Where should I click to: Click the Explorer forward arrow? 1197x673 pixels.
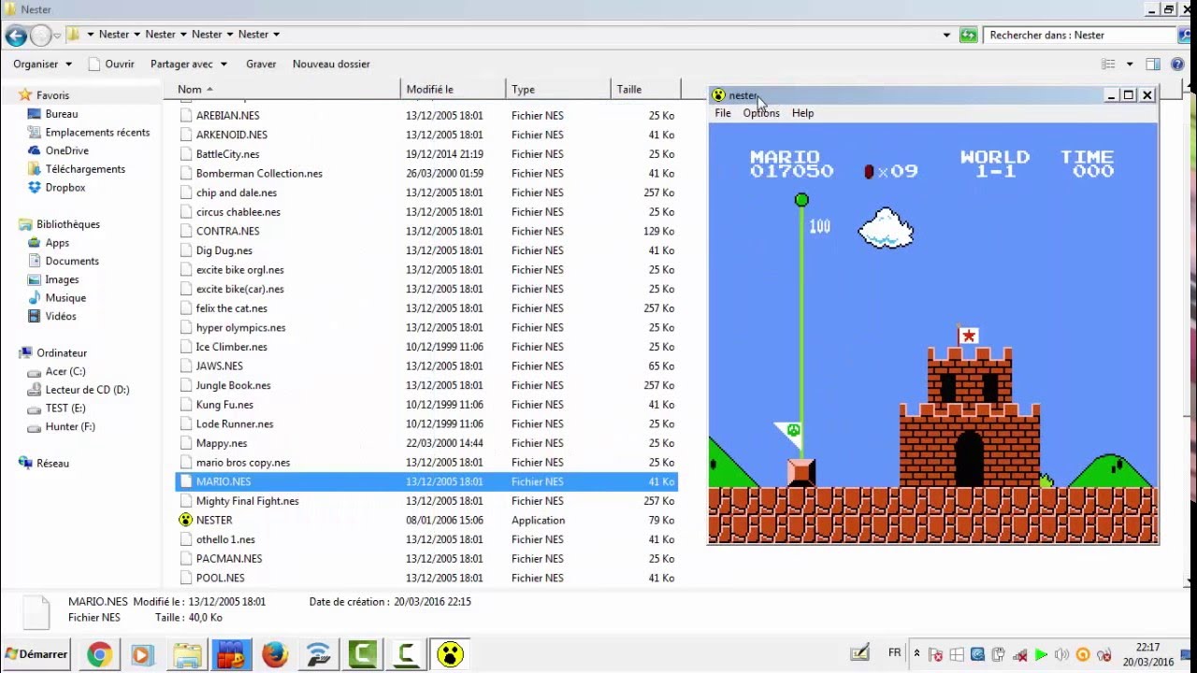coord(40,36)
